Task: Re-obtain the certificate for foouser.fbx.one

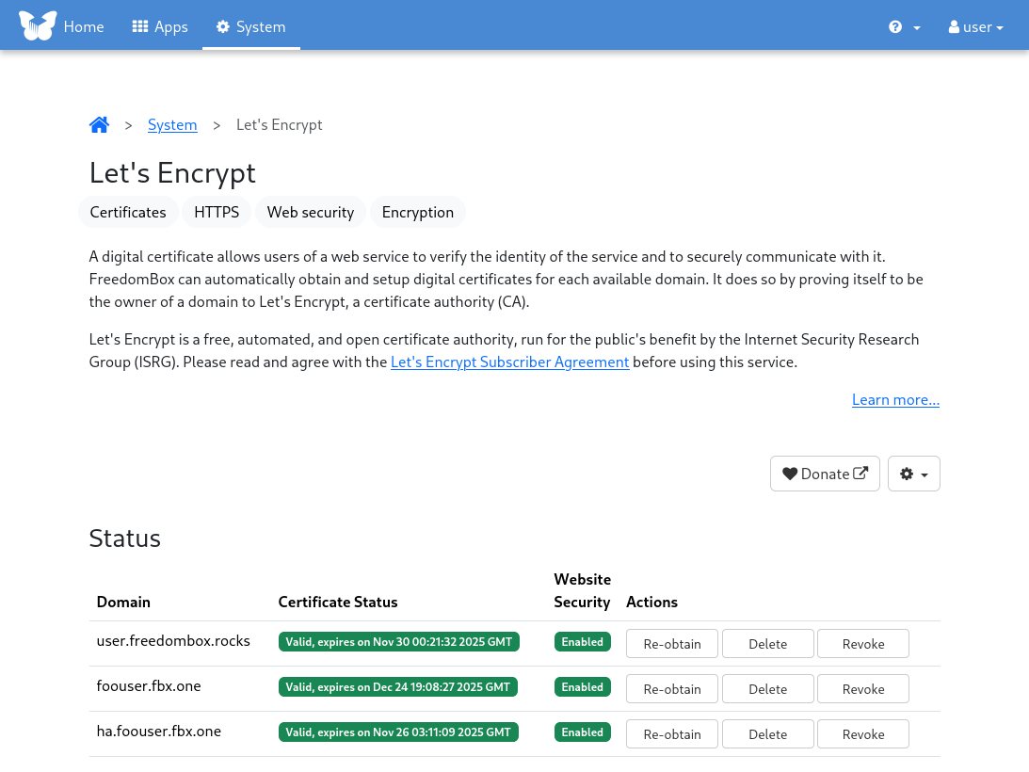Action: point(671,688)
